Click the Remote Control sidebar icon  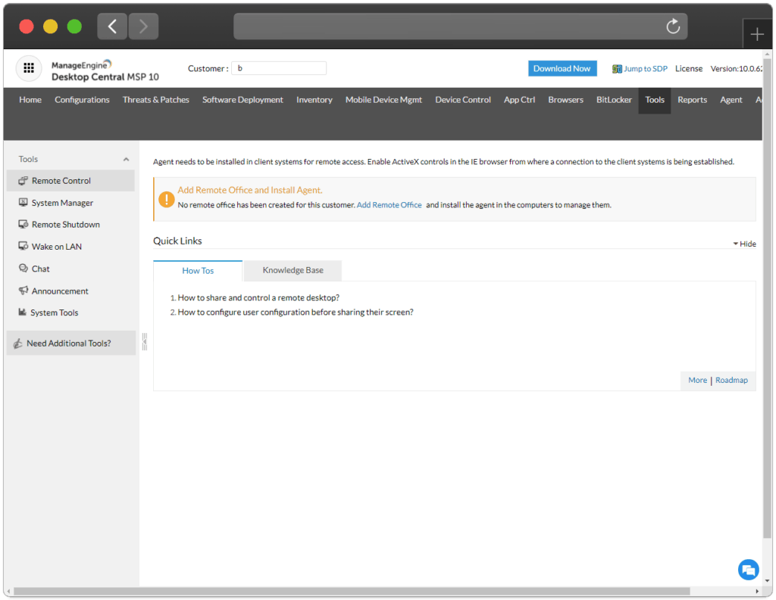23,181
